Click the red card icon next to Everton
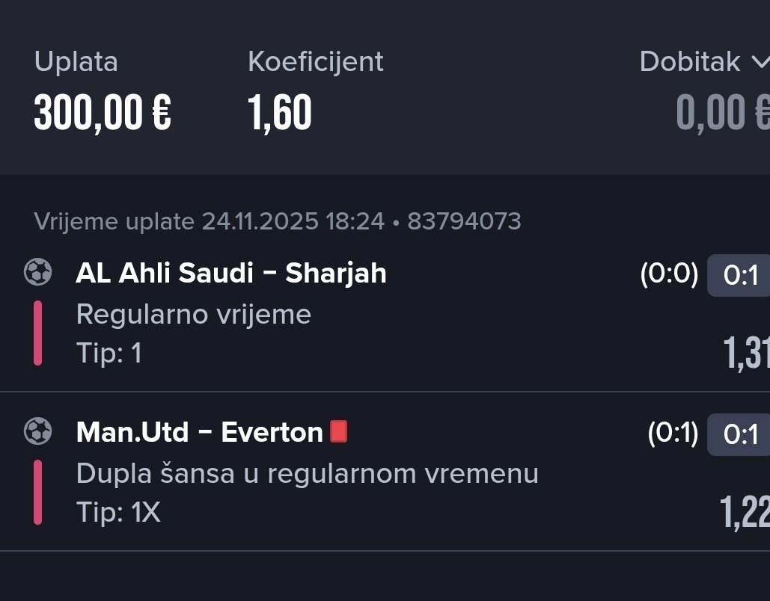Image resolution: width=770 pixels, height=601 pixels. click(x=339, y=431)
